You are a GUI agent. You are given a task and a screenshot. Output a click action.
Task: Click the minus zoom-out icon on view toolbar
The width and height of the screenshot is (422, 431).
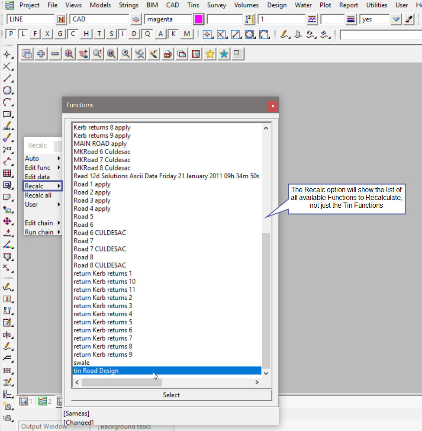click(x=55, y=54)
